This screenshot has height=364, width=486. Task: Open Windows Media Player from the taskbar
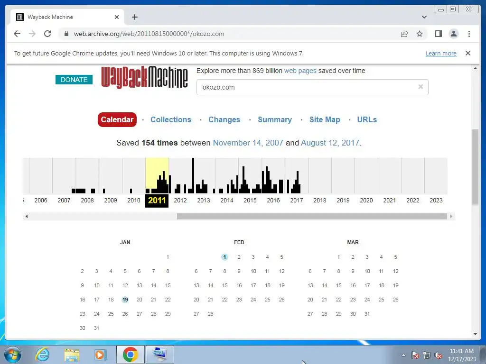click(x=100, y=355)
